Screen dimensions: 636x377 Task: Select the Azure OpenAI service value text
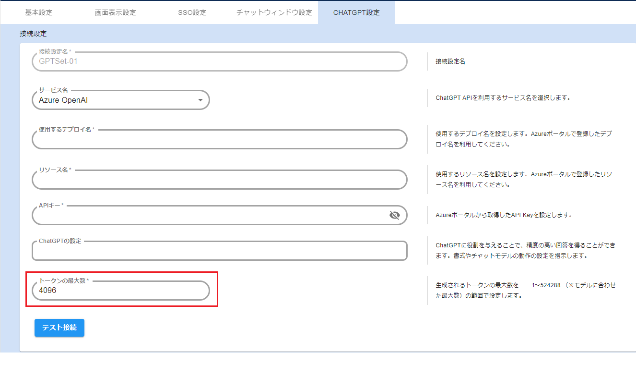(x=63, y=100)
